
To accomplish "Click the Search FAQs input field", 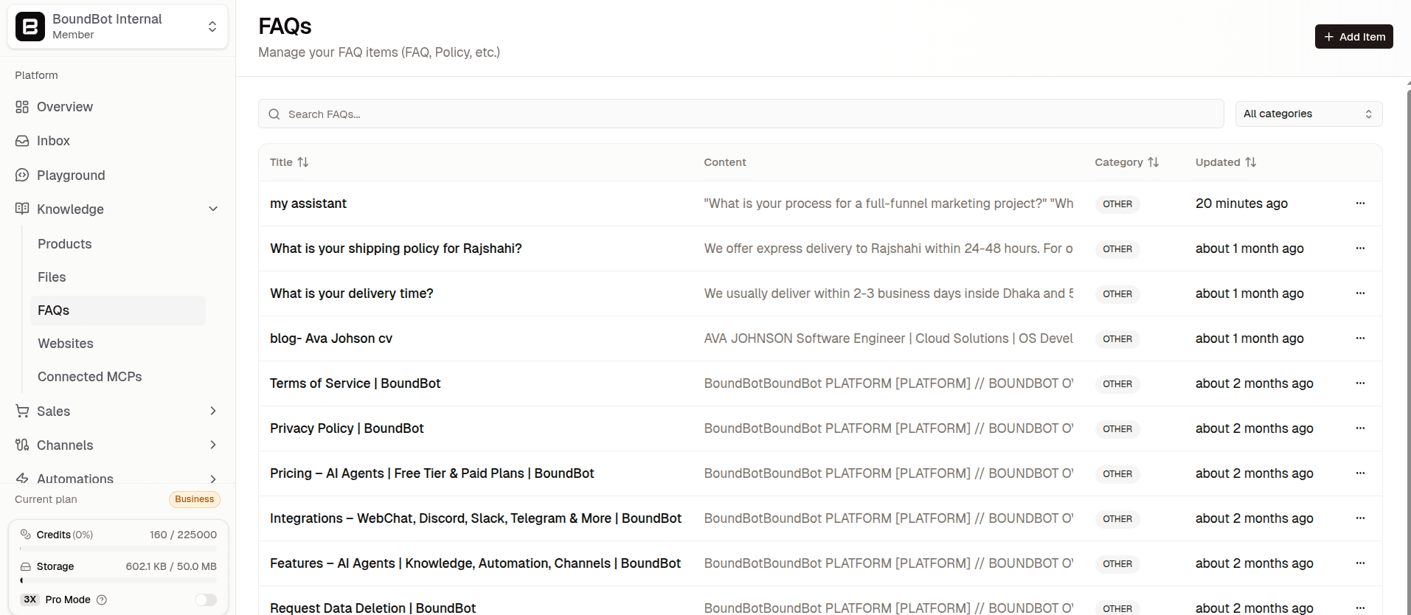I will 741,114.
